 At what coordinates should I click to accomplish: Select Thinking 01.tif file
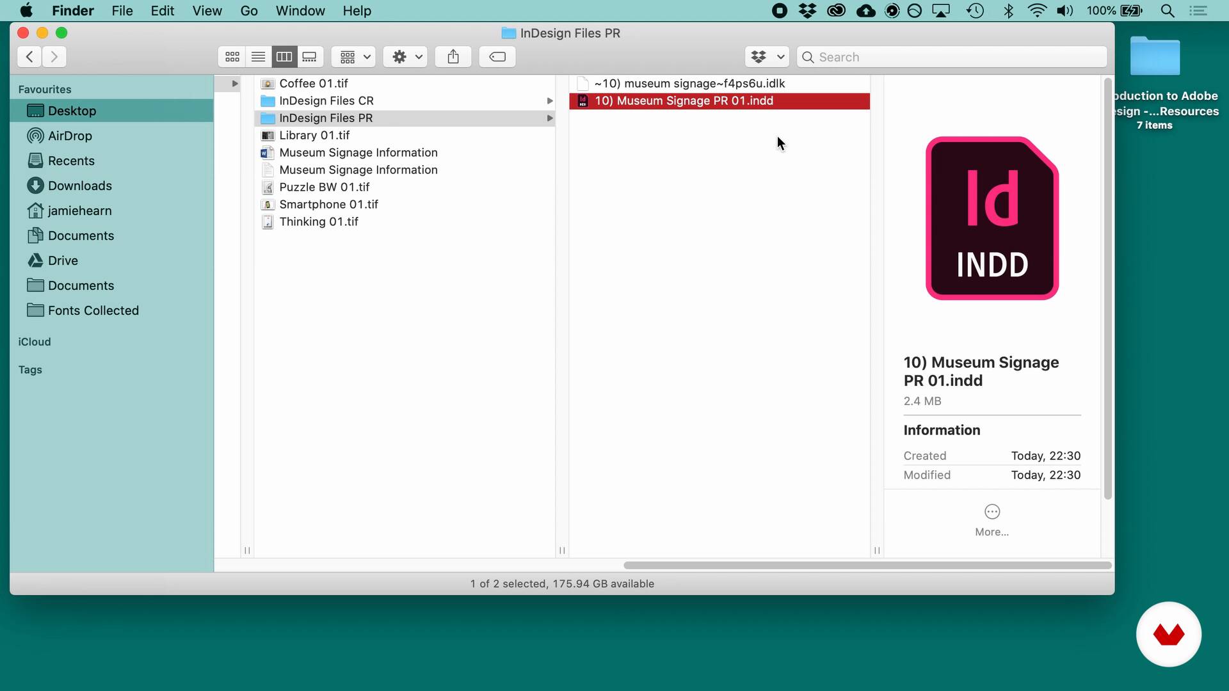click(x=405, y=221)
